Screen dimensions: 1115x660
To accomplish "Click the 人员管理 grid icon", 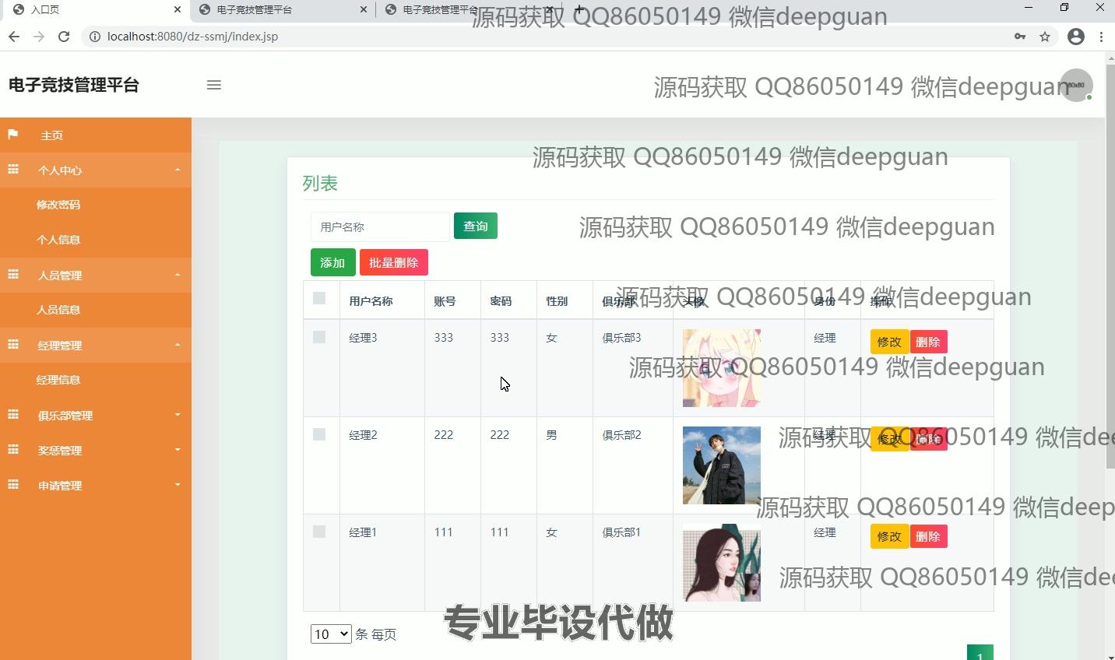I will (12, 275).
